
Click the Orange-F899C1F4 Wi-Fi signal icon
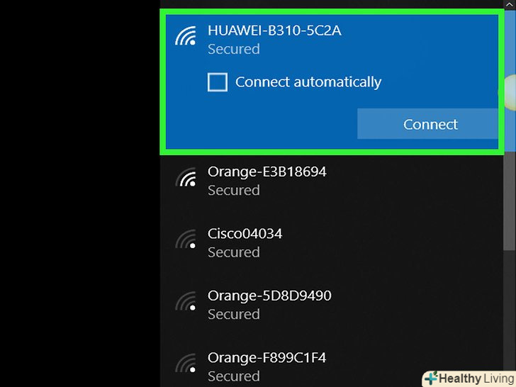tap(186, 363)
